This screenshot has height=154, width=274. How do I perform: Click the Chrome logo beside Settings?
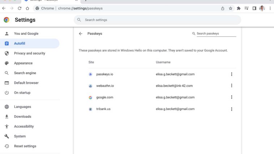pos(7,20)
